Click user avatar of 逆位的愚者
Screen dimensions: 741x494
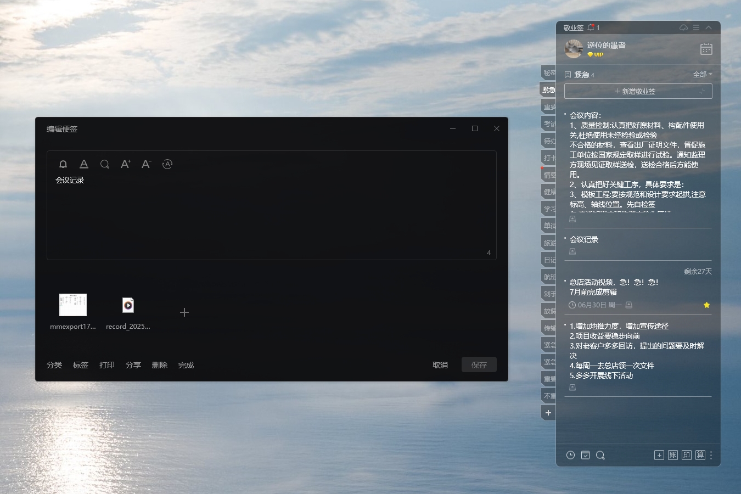[574, 49]
